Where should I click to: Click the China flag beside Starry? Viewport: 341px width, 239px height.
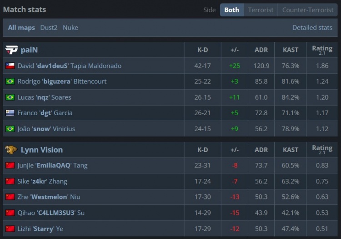[x=10, y=229]
